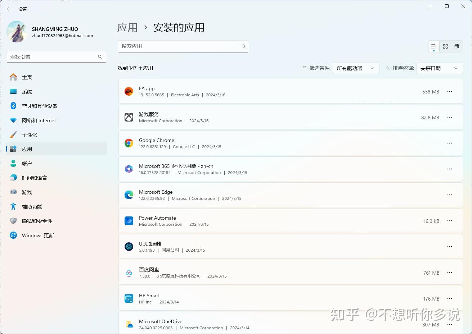Click the UU加速器 icon

click(129, 247)
